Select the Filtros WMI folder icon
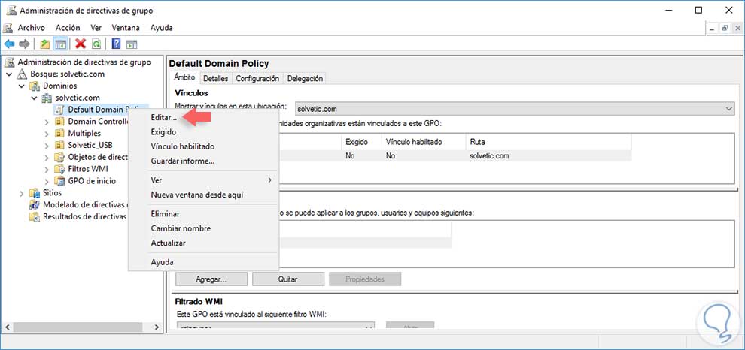The width and height of the screenshot is (745, 350). 59,169
